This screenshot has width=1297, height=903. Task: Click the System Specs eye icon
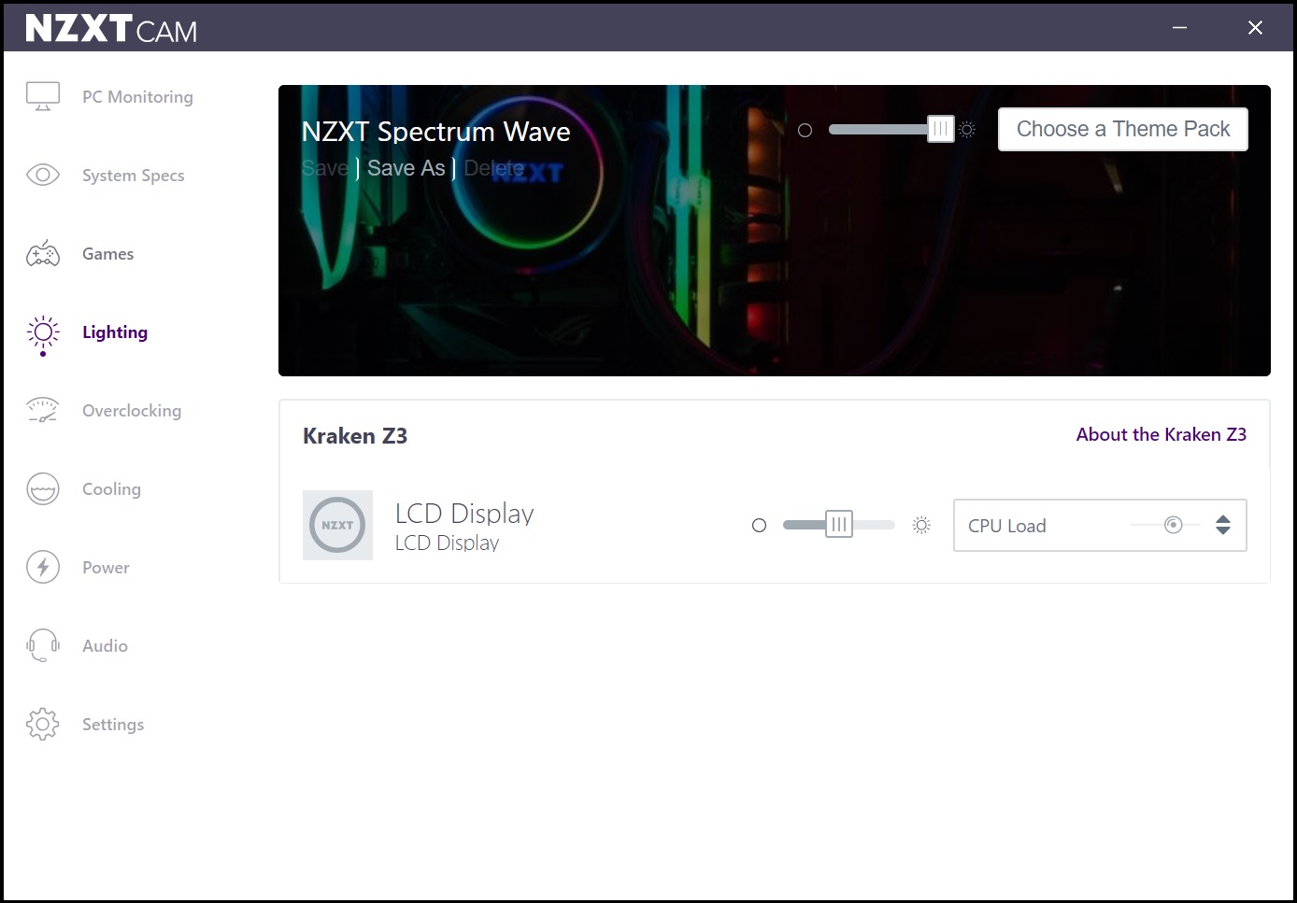(43, 175)
